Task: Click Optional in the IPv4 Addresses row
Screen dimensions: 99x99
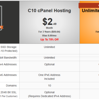Action: (49, 64)
